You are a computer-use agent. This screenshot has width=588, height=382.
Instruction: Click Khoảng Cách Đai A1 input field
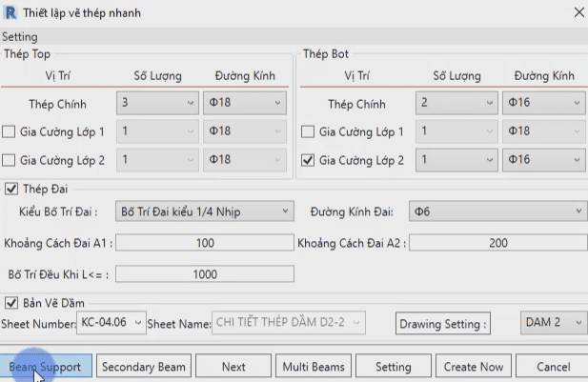point(205,243)
